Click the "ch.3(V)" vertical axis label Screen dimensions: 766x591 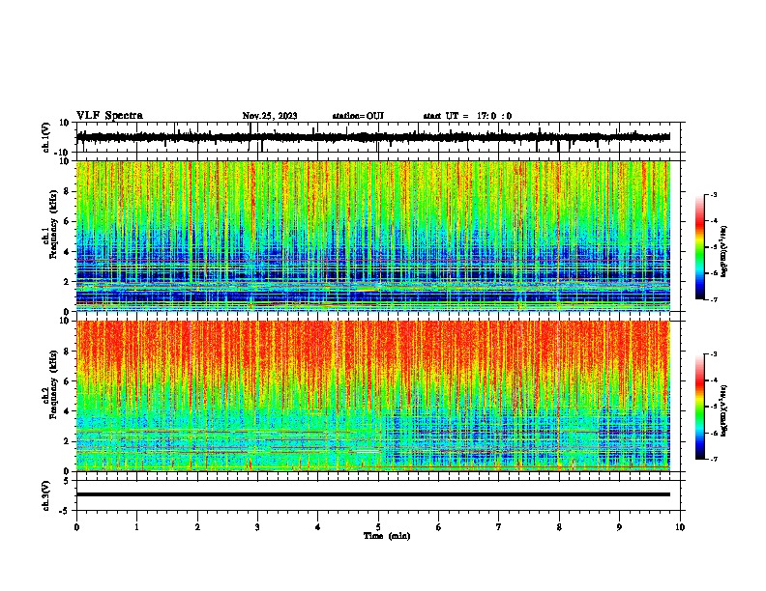(46, 495)
